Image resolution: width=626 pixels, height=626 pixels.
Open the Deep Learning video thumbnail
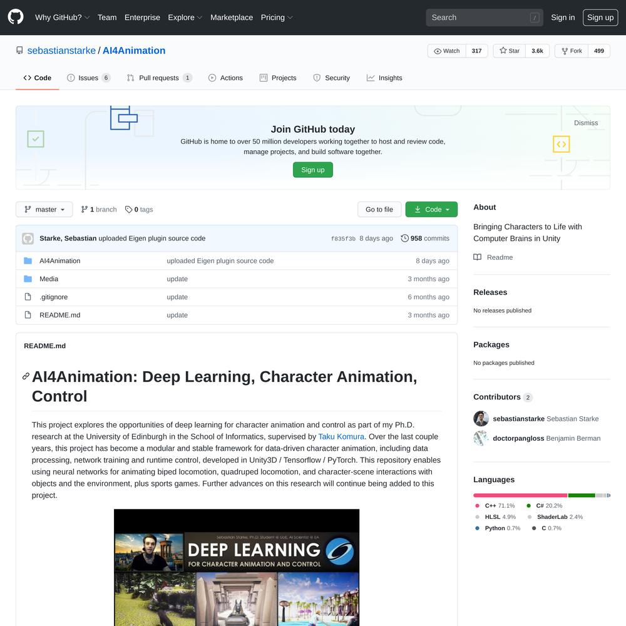(237, 568)
